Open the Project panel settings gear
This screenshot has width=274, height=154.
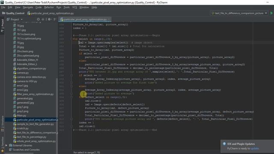(50, 19)
